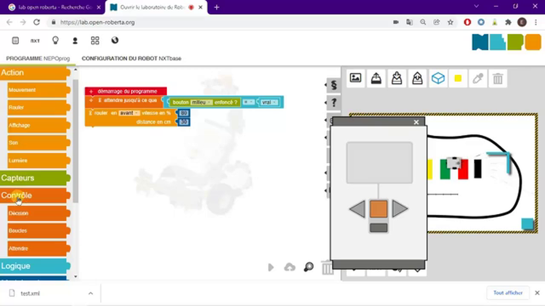The width and height of the screenshot is (545, 306).
Task: Select the yellow color swatch tool
Action: point(458,78)
